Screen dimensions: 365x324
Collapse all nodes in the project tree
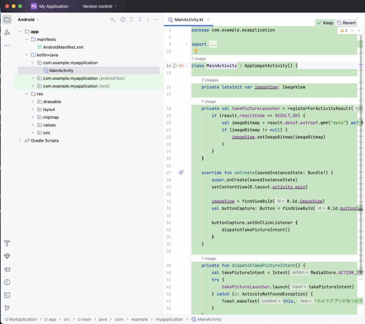[x=140, y=20]
